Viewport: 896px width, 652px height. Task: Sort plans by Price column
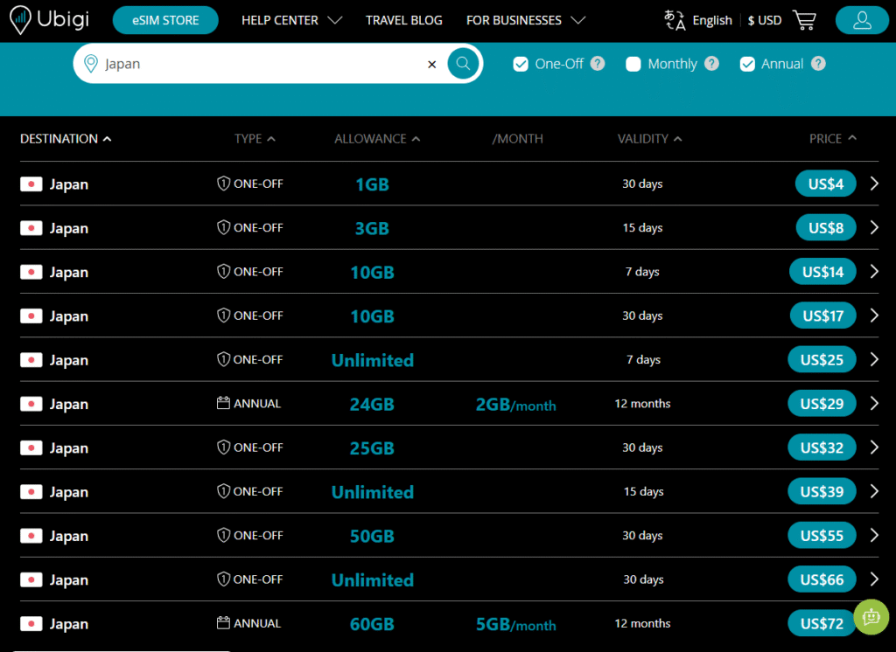click(832, 138)
